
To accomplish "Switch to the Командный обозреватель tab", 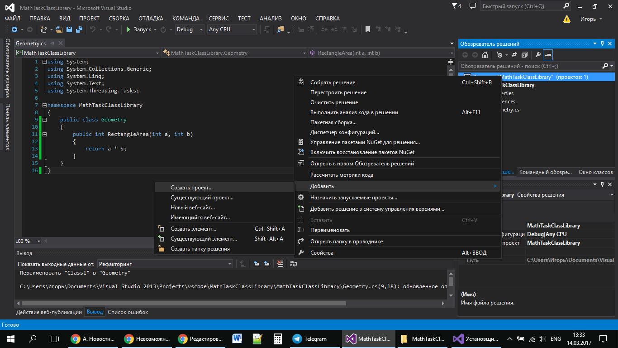I will 546,172.
